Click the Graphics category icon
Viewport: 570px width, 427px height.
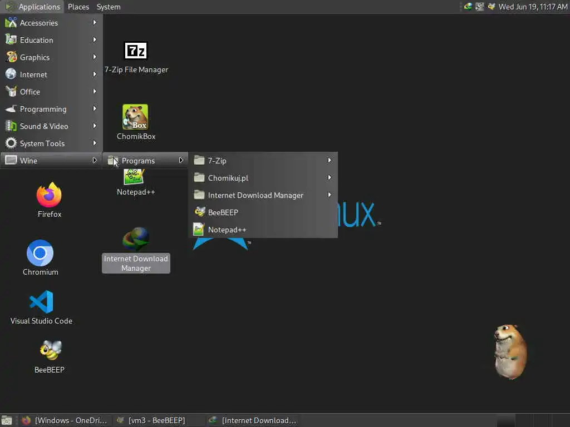click(x=11, y=57)
